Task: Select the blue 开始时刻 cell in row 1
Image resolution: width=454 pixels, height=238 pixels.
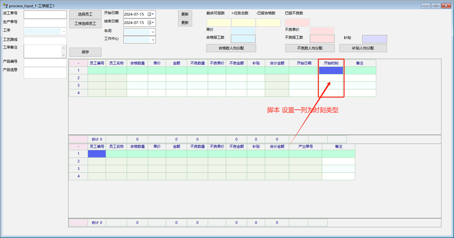Action: pyautogui.click(x=331, y=70)
